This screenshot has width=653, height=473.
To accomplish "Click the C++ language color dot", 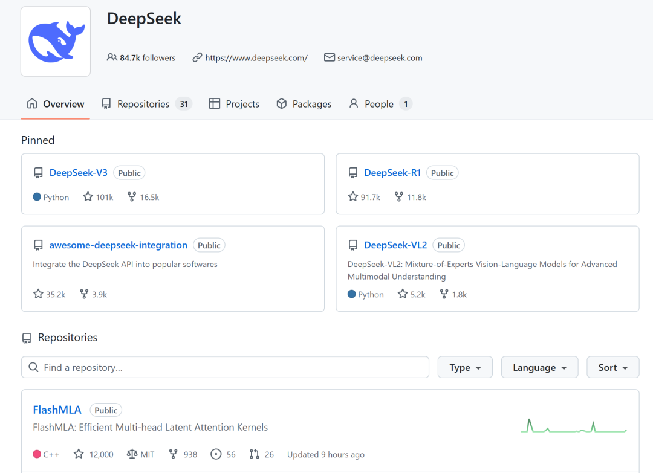I will [x=37, y=454].
